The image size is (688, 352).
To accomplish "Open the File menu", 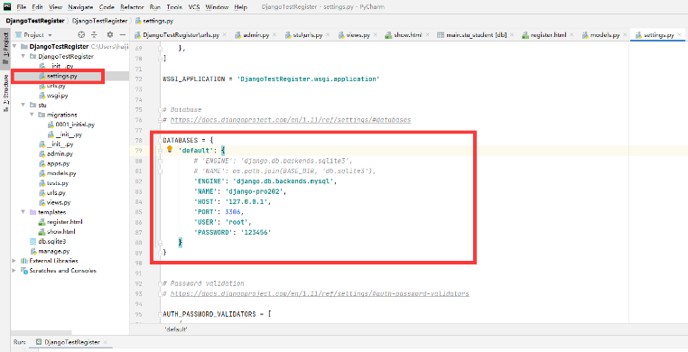I will (22, 7).
